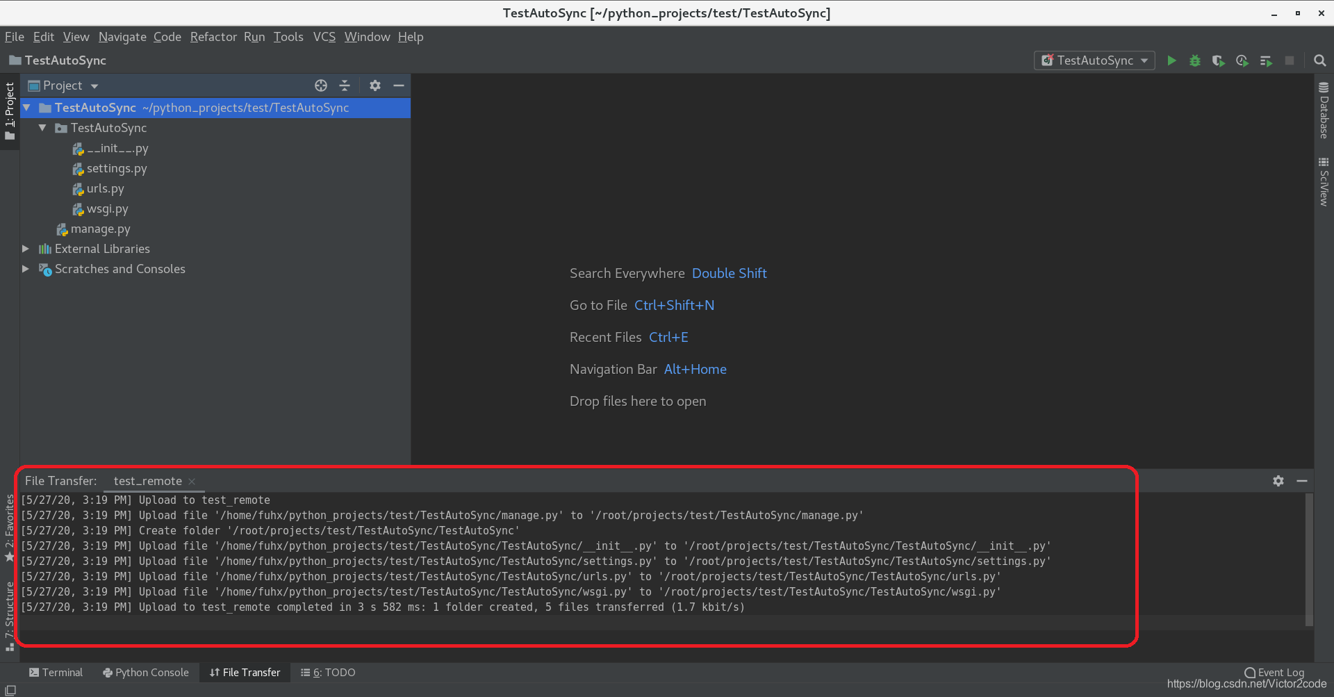Expand External Libraries node
Viewport: 1334px width, 697px height.
(x=26, y=249)
